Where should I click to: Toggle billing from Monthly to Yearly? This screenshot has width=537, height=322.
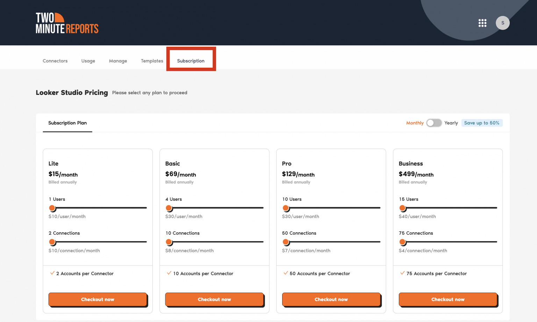click(x=434, y=123)
